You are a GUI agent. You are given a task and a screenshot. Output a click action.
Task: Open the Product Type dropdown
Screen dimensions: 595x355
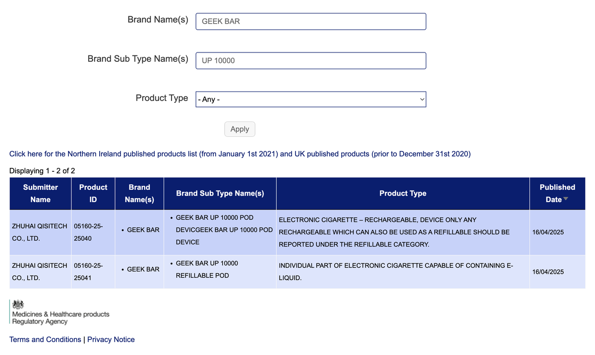point(311,99)
